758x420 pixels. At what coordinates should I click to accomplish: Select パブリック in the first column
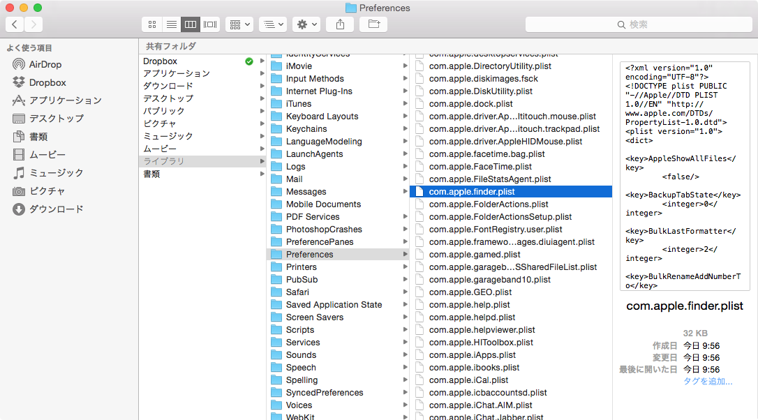202,111
